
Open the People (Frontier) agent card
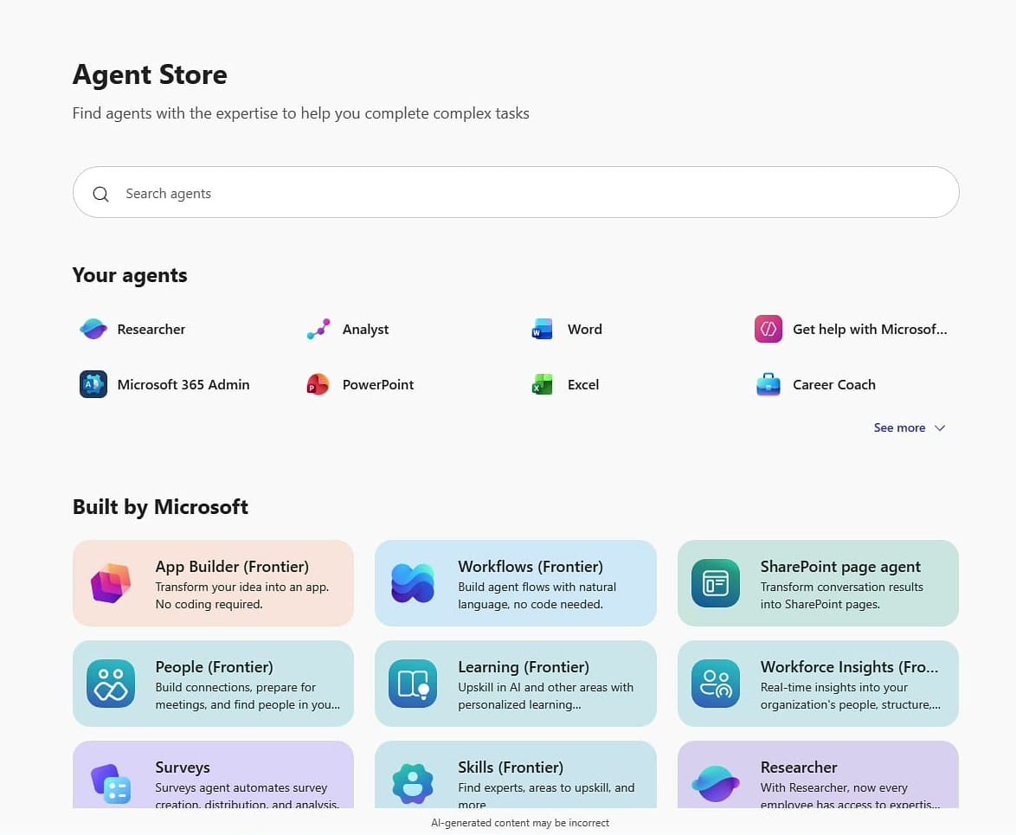pyautogui.click(x=213, y=684)
